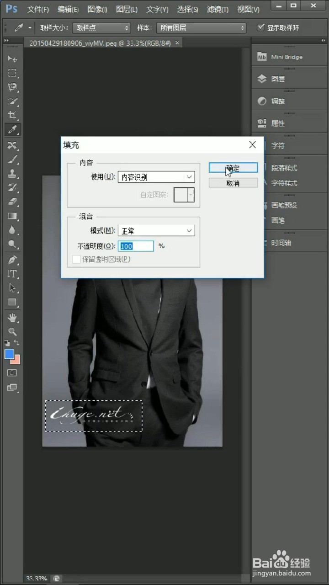Open the 模式 blend mode dropdown showing 正常
Image resolution: width=329 pixels, height=585 pixels.
pyautogui.click(x=156, y=231)
